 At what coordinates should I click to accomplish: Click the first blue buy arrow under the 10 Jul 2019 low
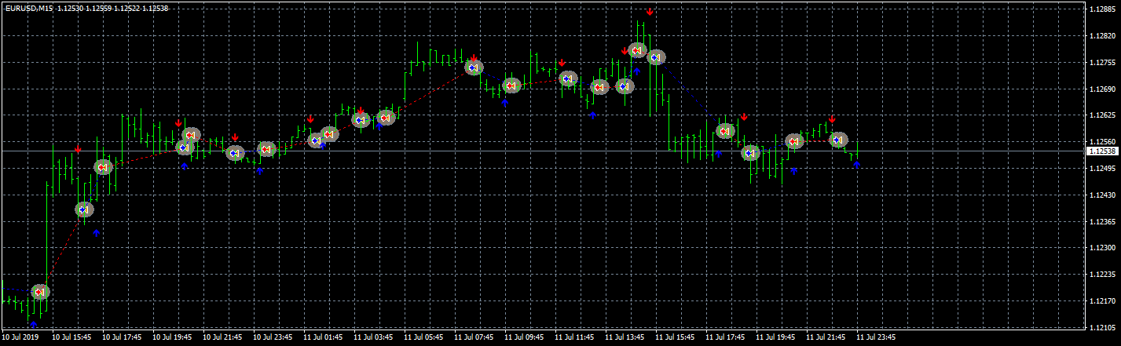coord(33,322)
